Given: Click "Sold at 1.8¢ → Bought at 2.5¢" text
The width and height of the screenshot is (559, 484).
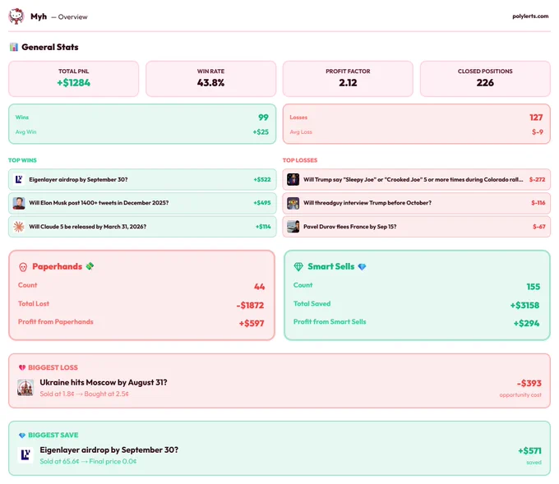Looking at the screenshot, I should tap(84, 394).
